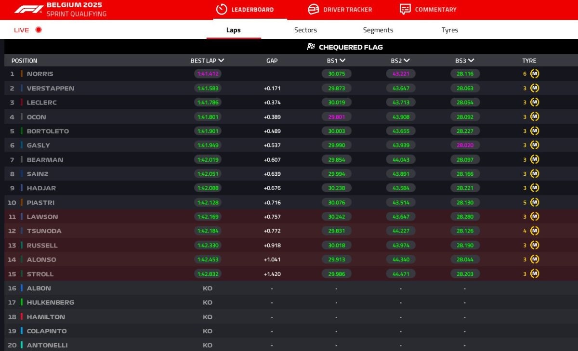Click Norris's medium tyre icon

coord(535,74)
